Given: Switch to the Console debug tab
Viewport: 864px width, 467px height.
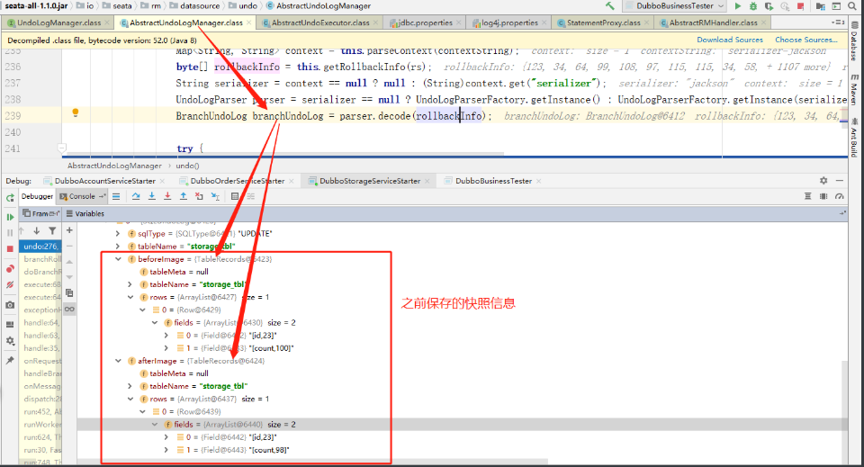Looking at the screenshot, I should point(82,196).
